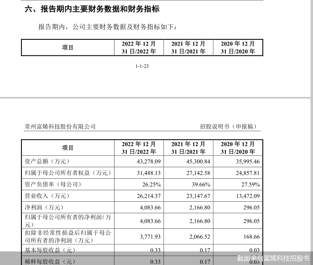This screenshot has width=313, height=265.
Task: Click company name 常州富烯科技股份有限公司 in page header
Action: pos(60,127)
